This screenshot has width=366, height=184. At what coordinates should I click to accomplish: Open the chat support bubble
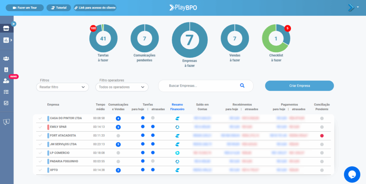tap(352, 174)
